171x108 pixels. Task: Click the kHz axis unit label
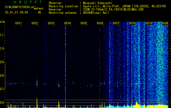pyautogui.click(x=2, y=22)
